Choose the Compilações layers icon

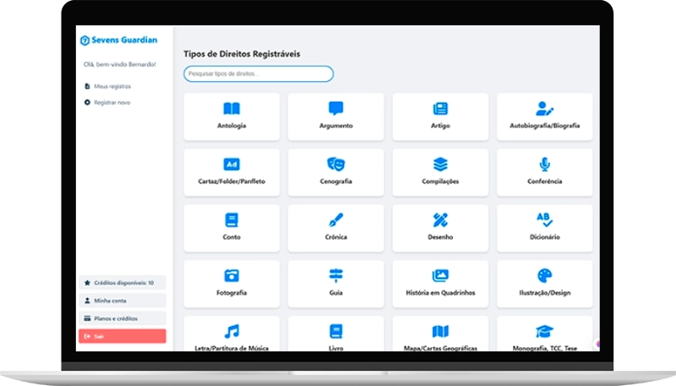[x=440, y=165]
